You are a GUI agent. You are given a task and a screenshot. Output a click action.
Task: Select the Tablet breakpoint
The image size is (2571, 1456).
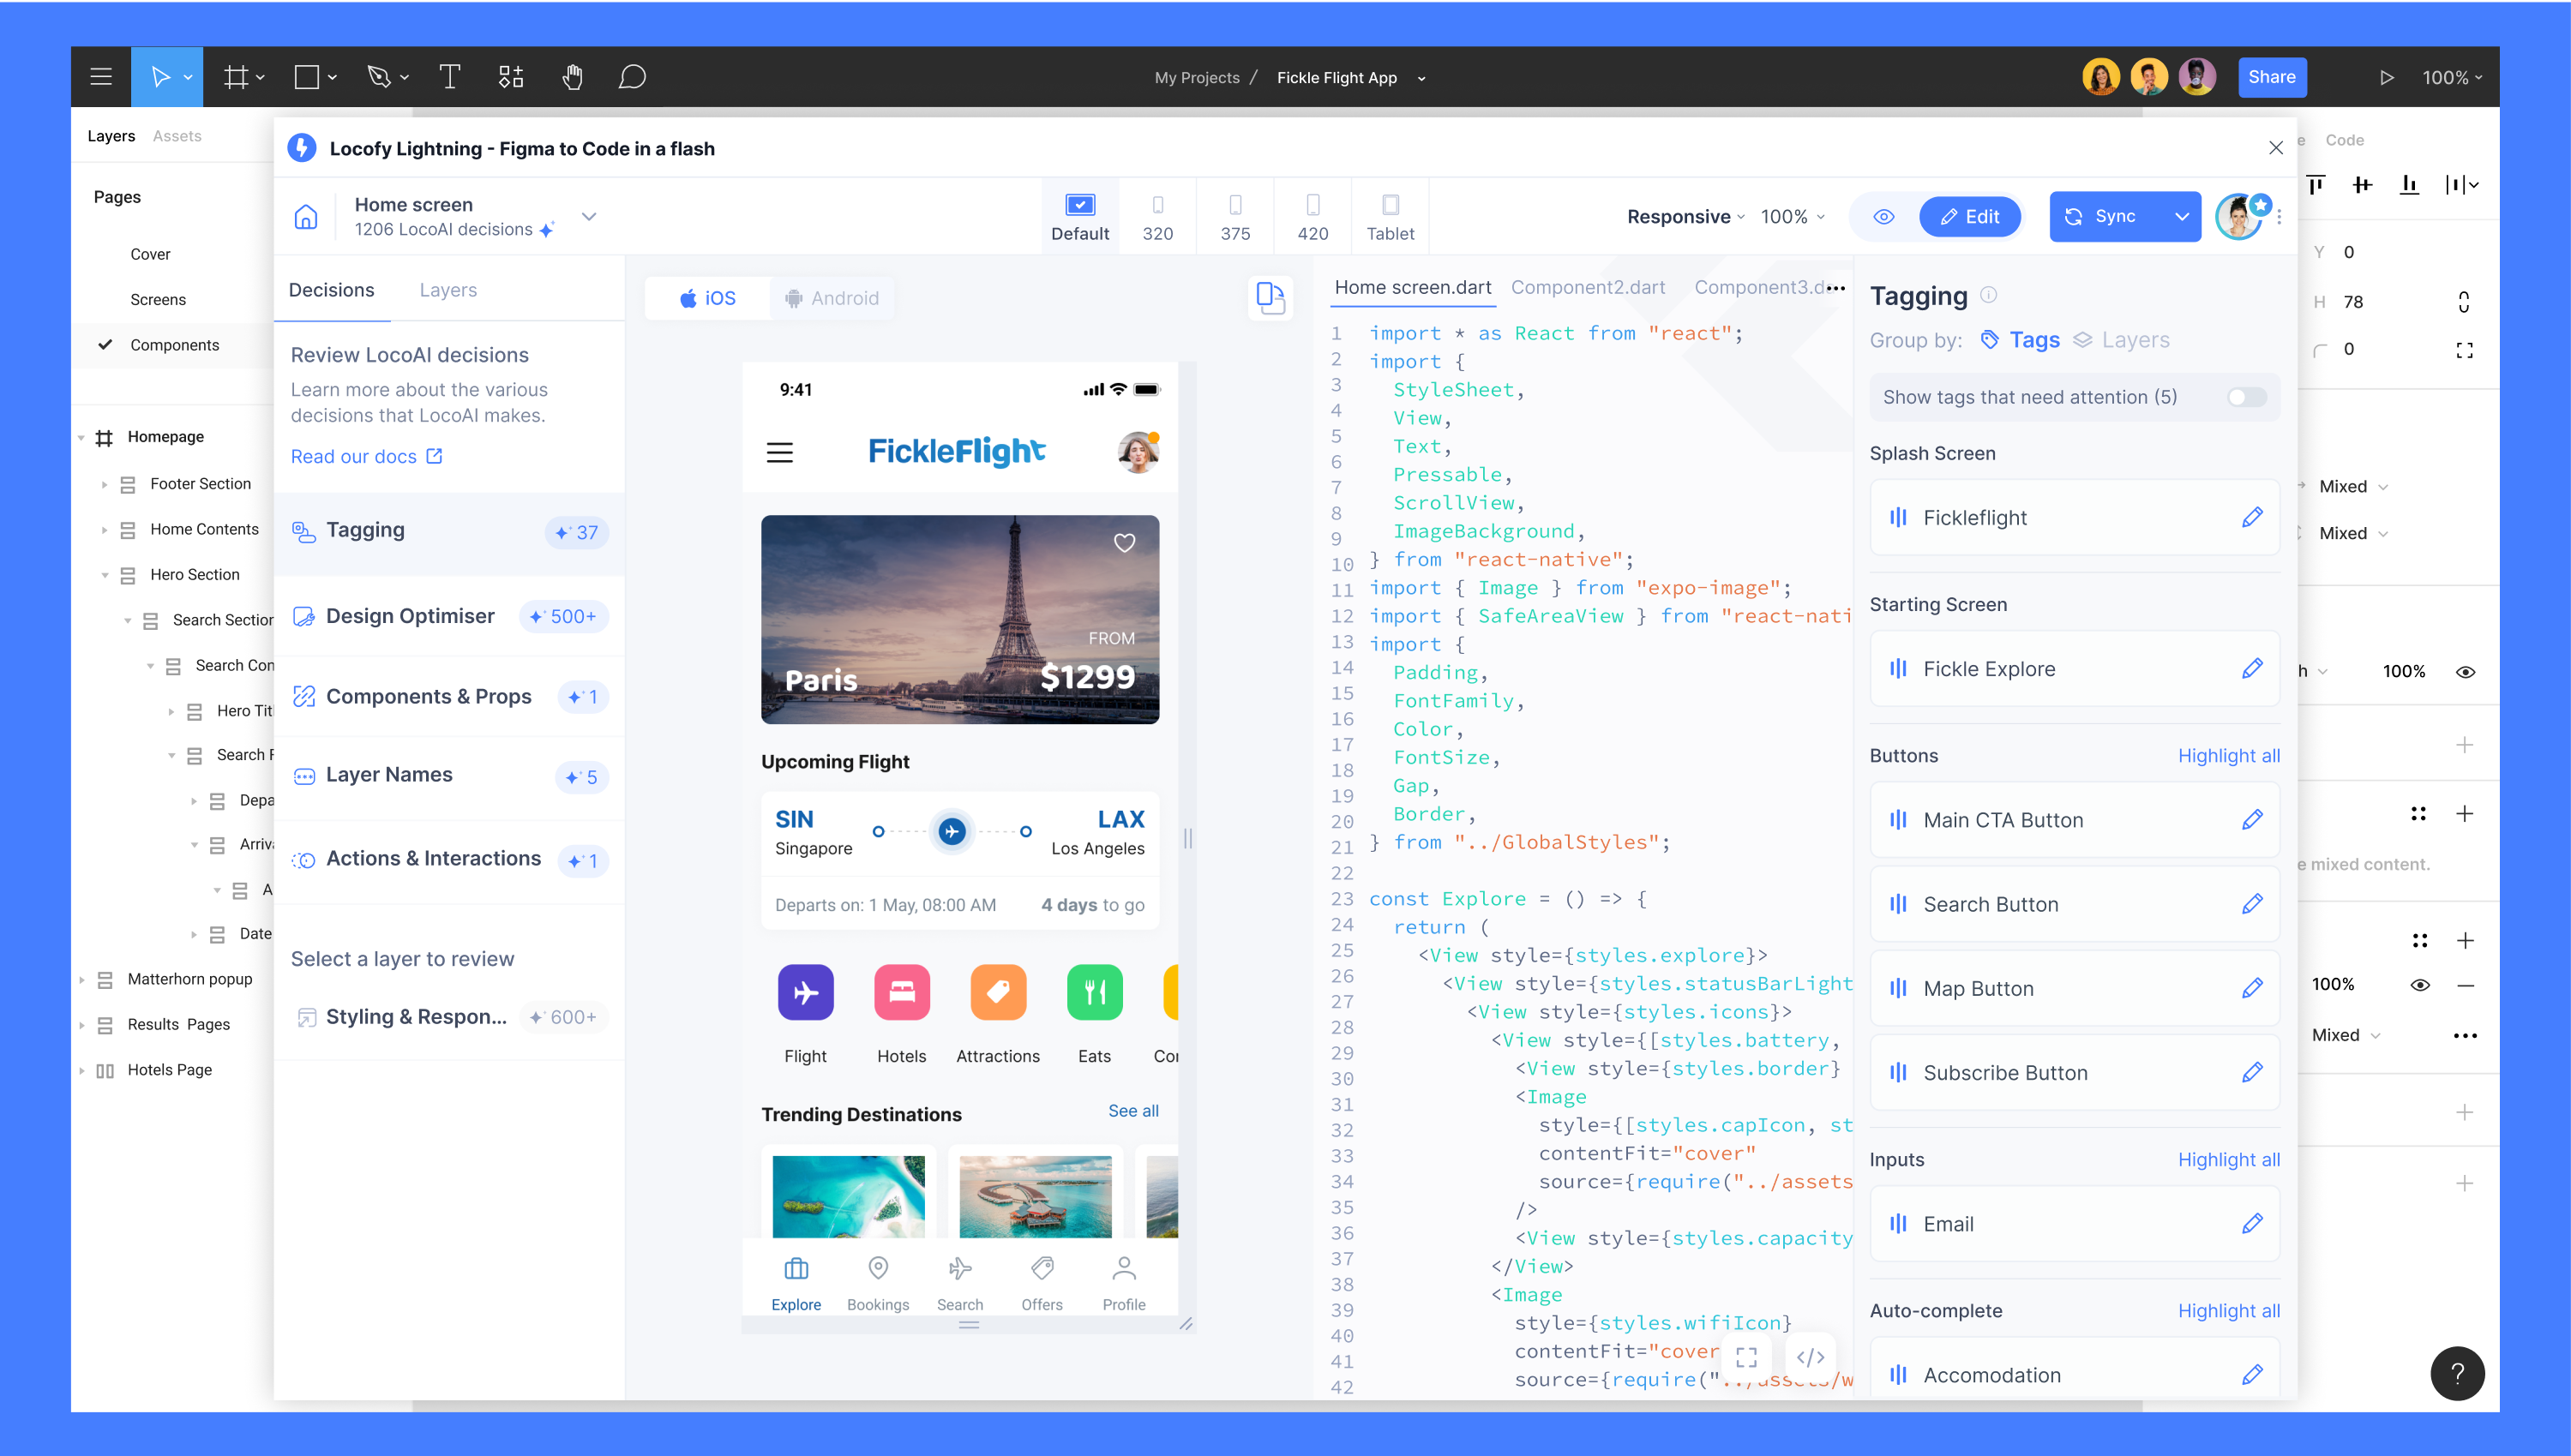click(1390, 217)
